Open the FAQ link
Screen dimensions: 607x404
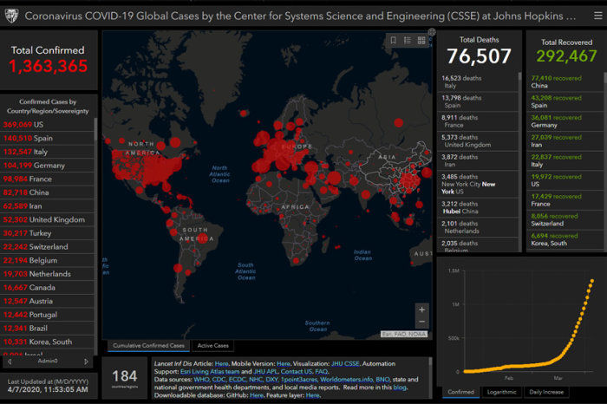click(x=322, y=372)
